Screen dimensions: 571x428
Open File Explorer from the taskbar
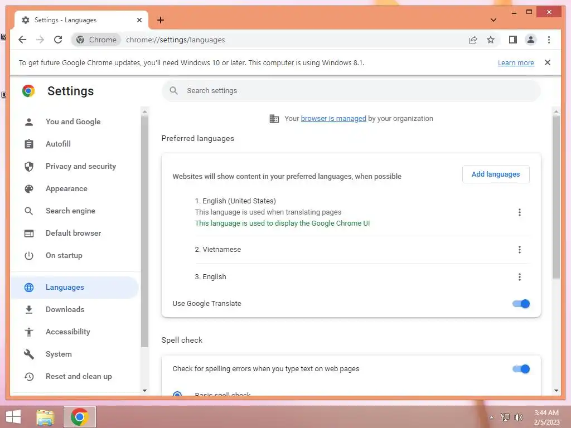(x=46, y=417)
